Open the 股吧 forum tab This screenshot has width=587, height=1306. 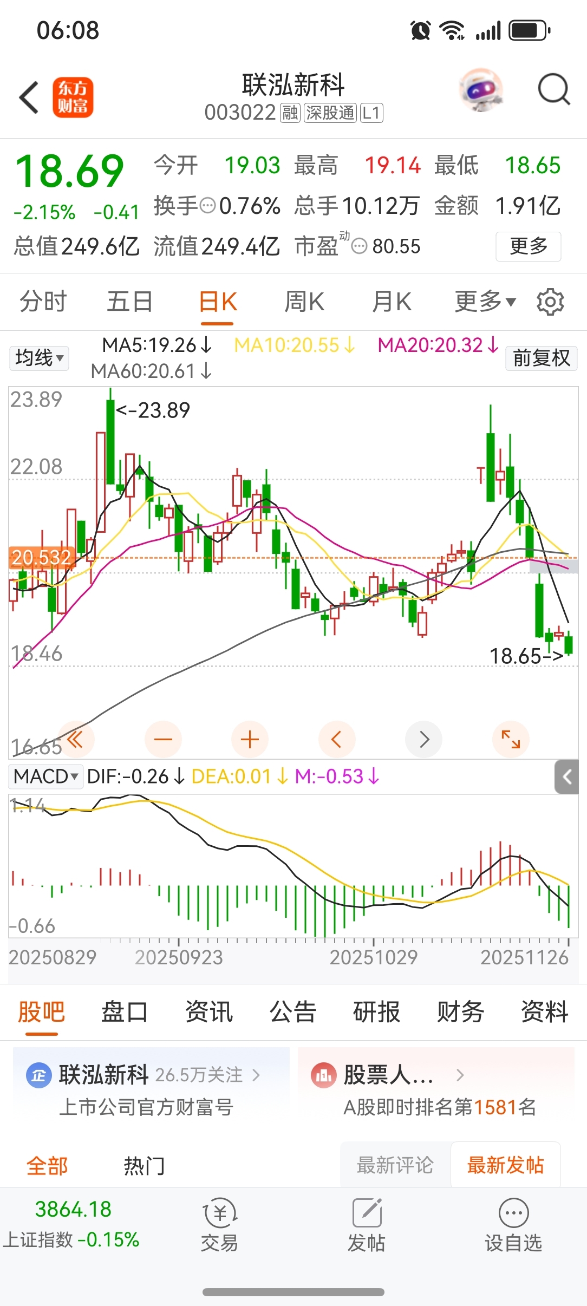point(42,1011)
